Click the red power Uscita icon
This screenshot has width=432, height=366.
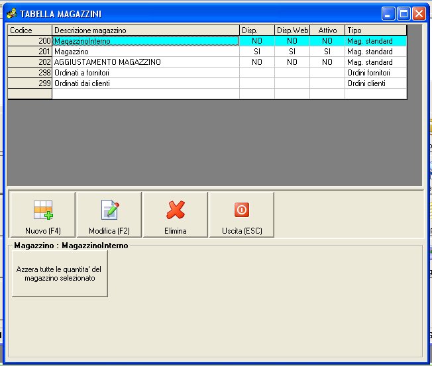[242, 210]
